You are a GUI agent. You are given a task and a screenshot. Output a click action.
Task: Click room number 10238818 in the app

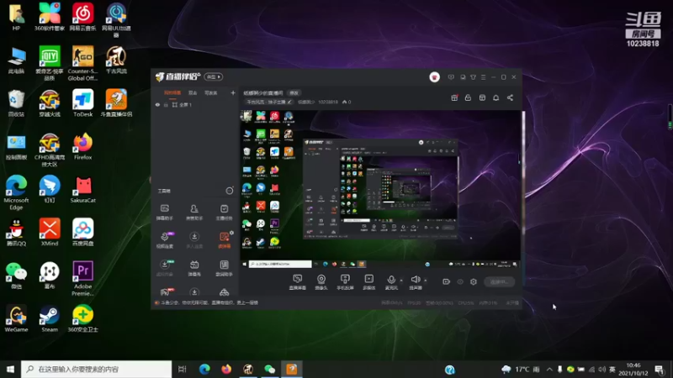tap(328, 102)
